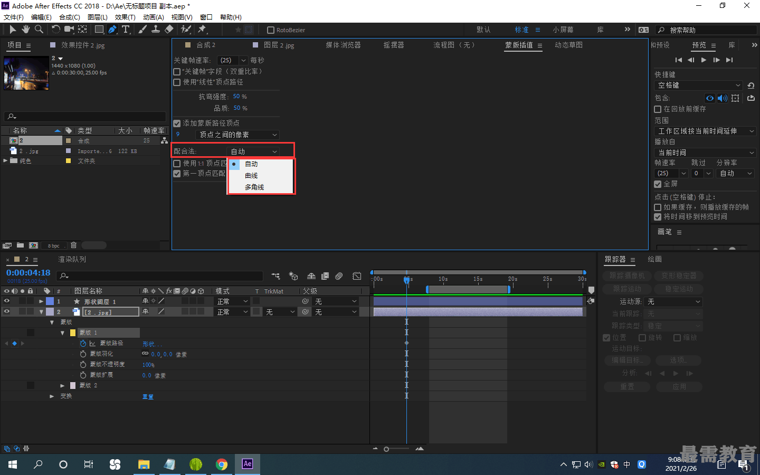Select the Hand tool
The height and width of the screenshot is (475, 760).
[25, 30]
